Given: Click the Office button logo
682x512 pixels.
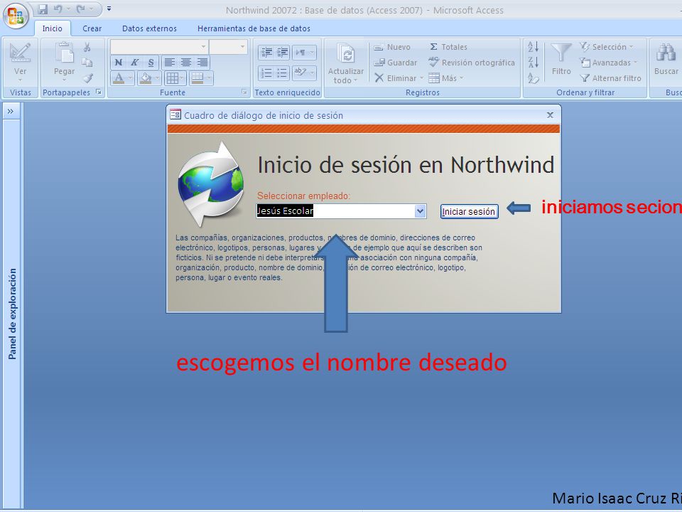Looking at the screenshot, I should 16,16.
